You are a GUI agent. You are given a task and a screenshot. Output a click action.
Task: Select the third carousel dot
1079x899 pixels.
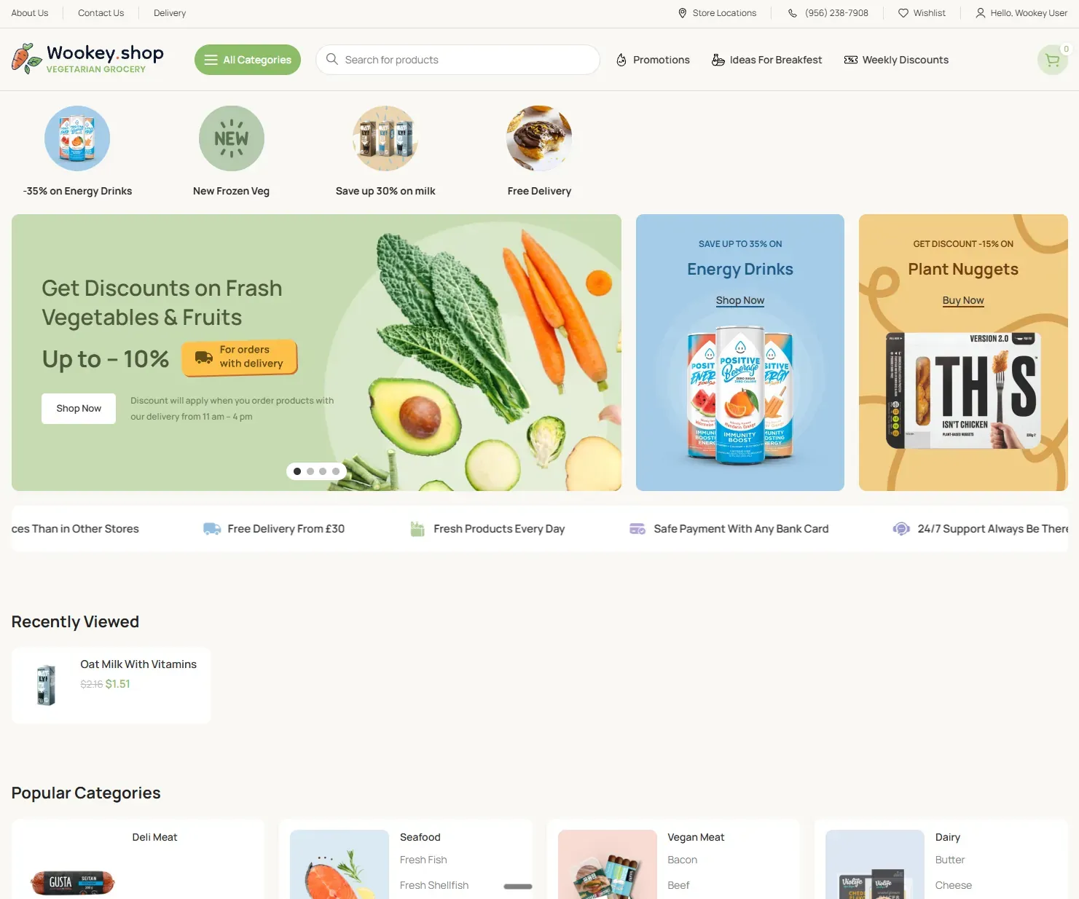(x=323, y=471)
